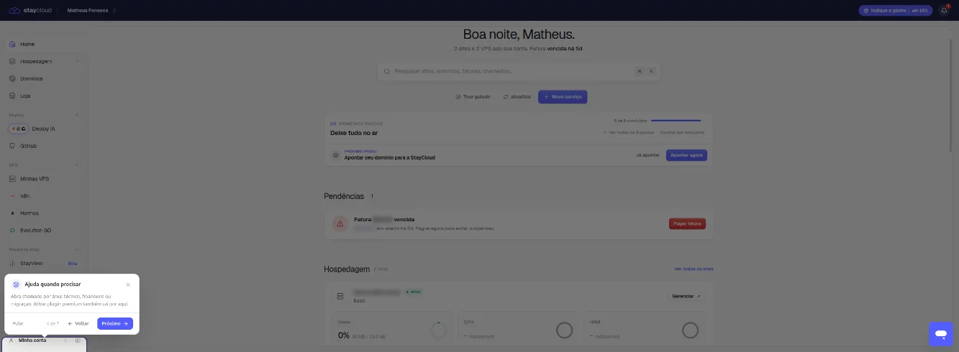Click Próximo in the tour popup

tap(115, 323)
